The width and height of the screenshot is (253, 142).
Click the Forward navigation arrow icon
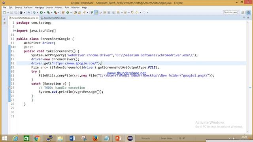pos(144,12)
